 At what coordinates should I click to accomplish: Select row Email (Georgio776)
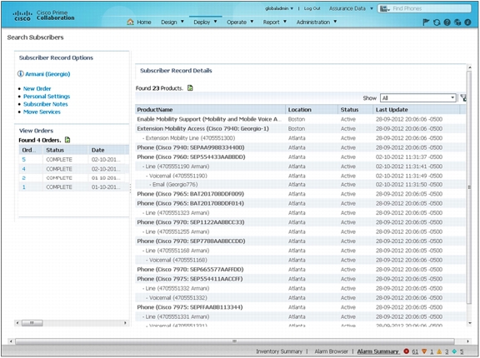click(301, 185)
